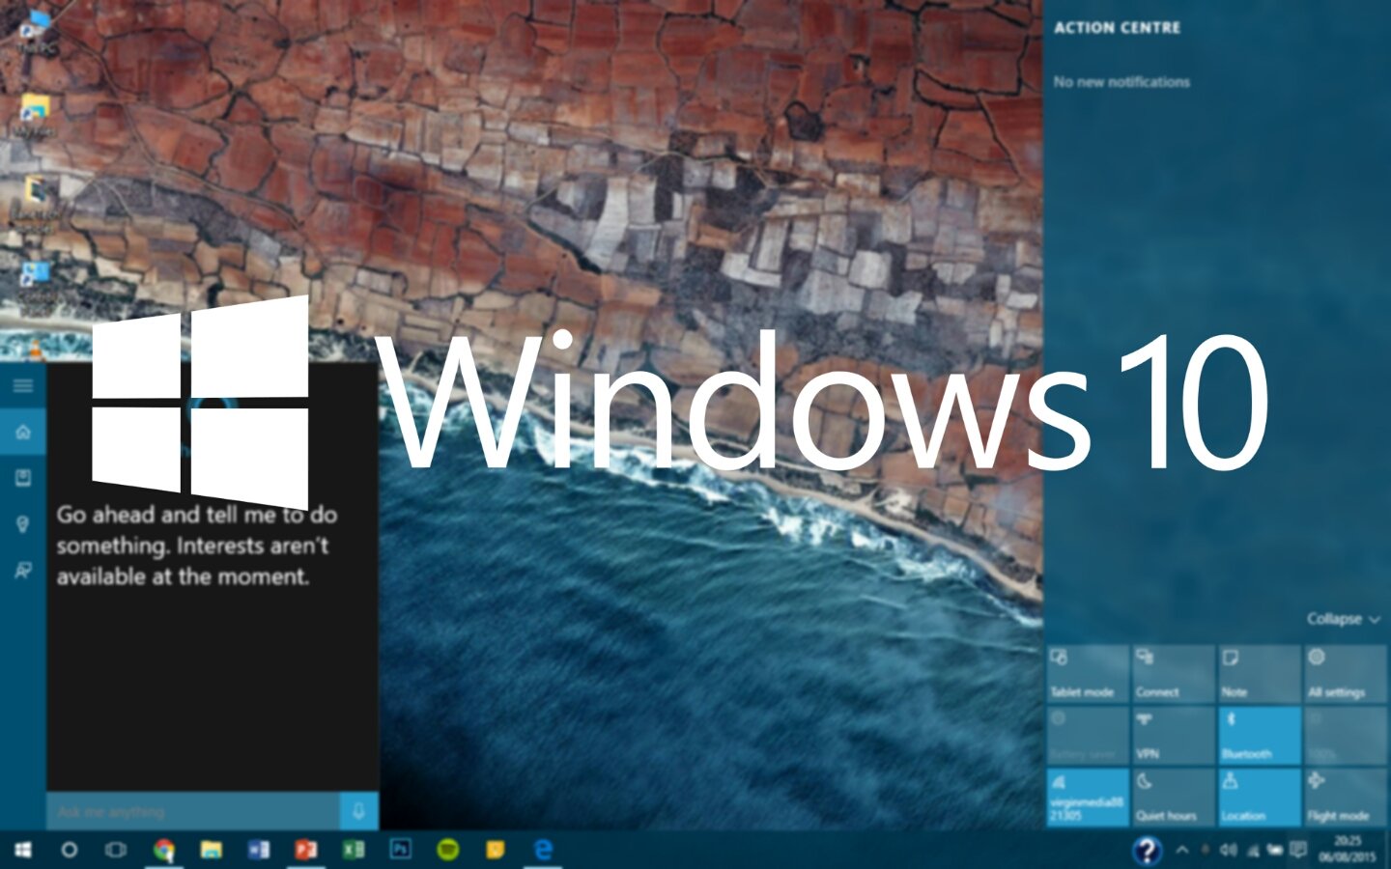Open Cortana Reminders lightbulb icon
Viewport: 1391px width, 869px height.
(23, 524)
